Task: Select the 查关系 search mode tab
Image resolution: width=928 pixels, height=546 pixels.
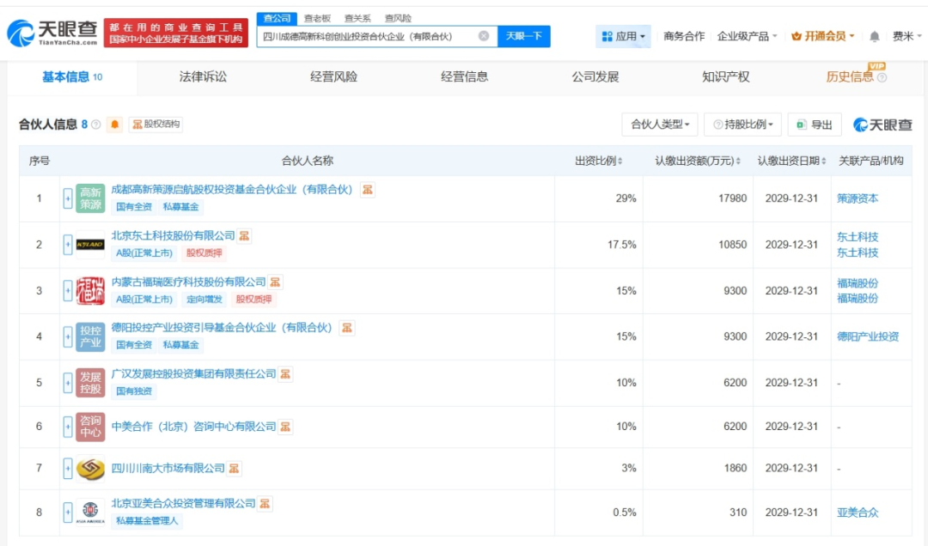Action: [357, 18]
